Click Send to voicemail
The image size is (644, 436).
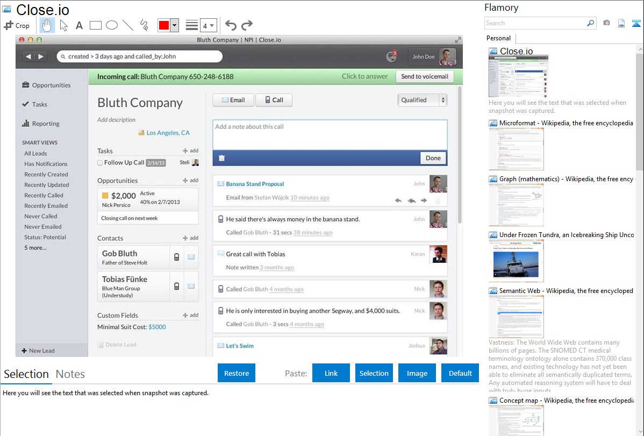425,76
